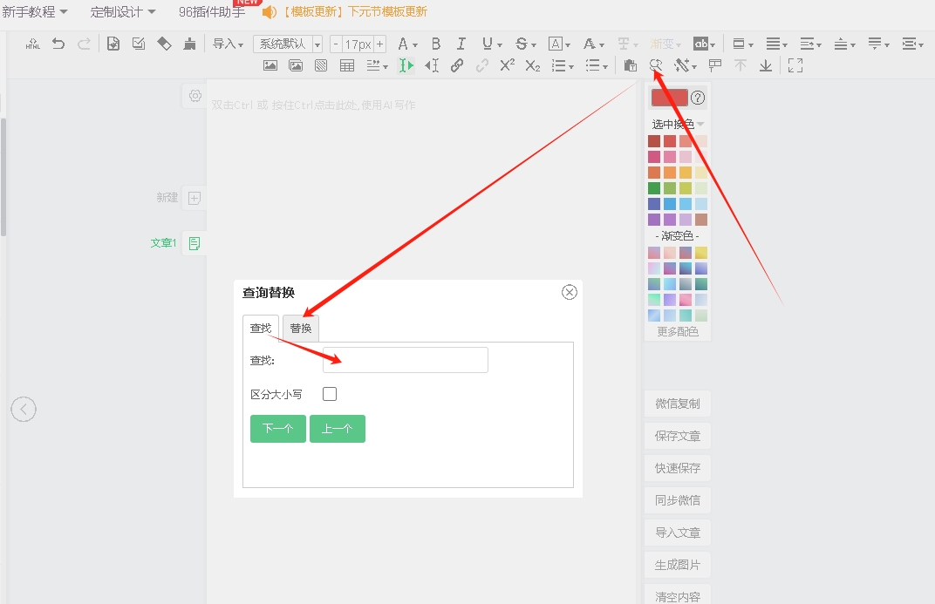The image size is (935, 604).
Task: Close the 查询替换 dialog
Action: tap(570, 292)
